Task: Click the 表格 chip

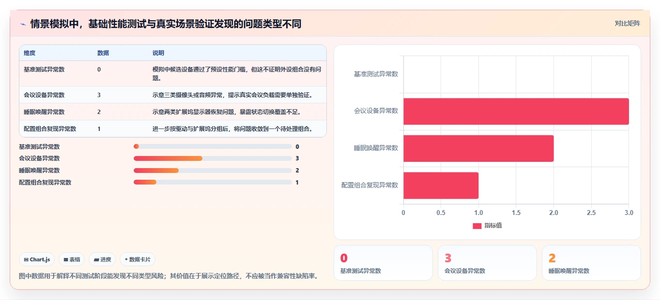Action: coord(72,259)
